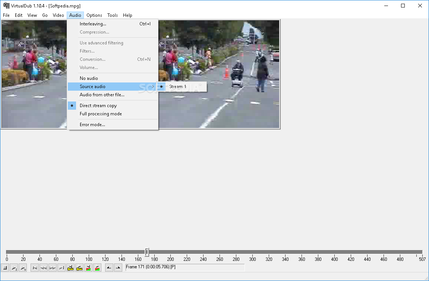Image resolution: width=429 pixels, height=281 pixels.
Task: Play the output video preview
Action: pyautogui.click(x=23, y=268)
